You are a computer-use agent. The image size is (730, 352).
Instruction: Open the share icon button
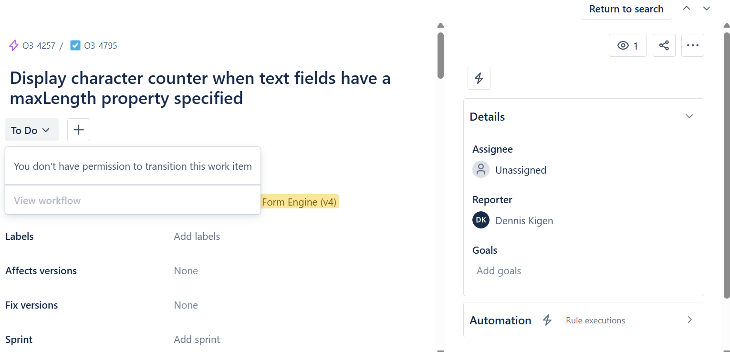(x=664, y=45)
